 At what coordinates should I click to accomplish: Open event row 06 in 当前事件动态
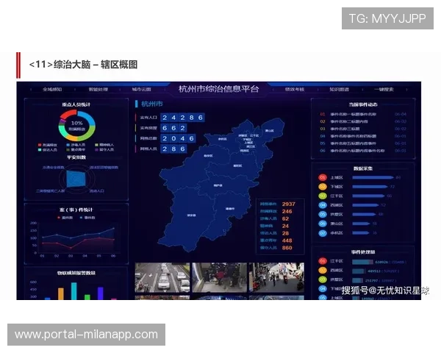363,151
